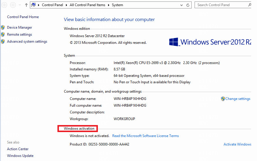Expand chevron after Control Panel breadcrumb
257x161 pixels.
pyautogui.click(x=67, y=5)
